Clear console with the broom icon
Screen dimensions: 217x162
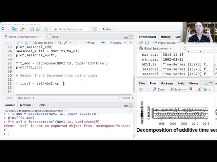131,111
